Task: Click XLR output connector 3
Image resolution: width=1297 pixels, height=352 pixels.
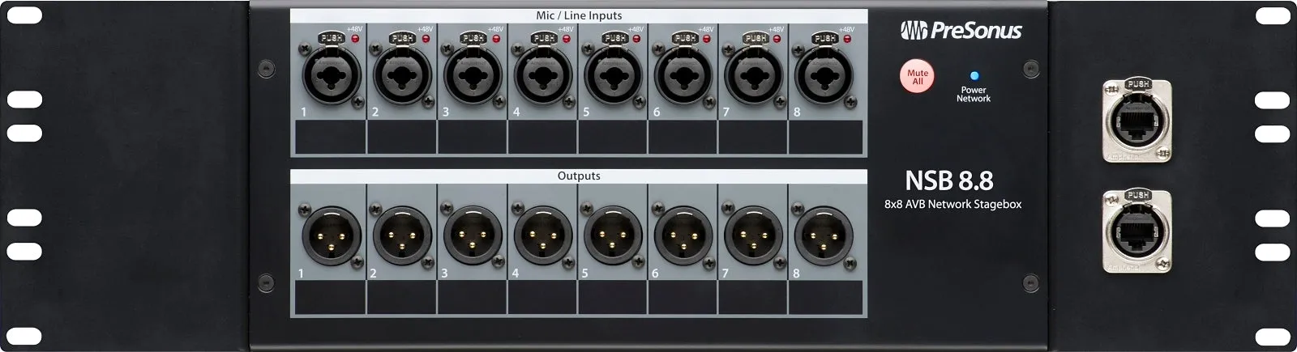Action: (x=473, y=235)
